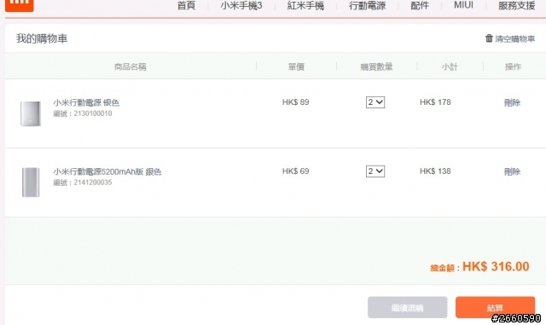This screenshot has height=325, width=546.
Task: Select the product number 2130100010 text
Action: (x=93, y=113)
